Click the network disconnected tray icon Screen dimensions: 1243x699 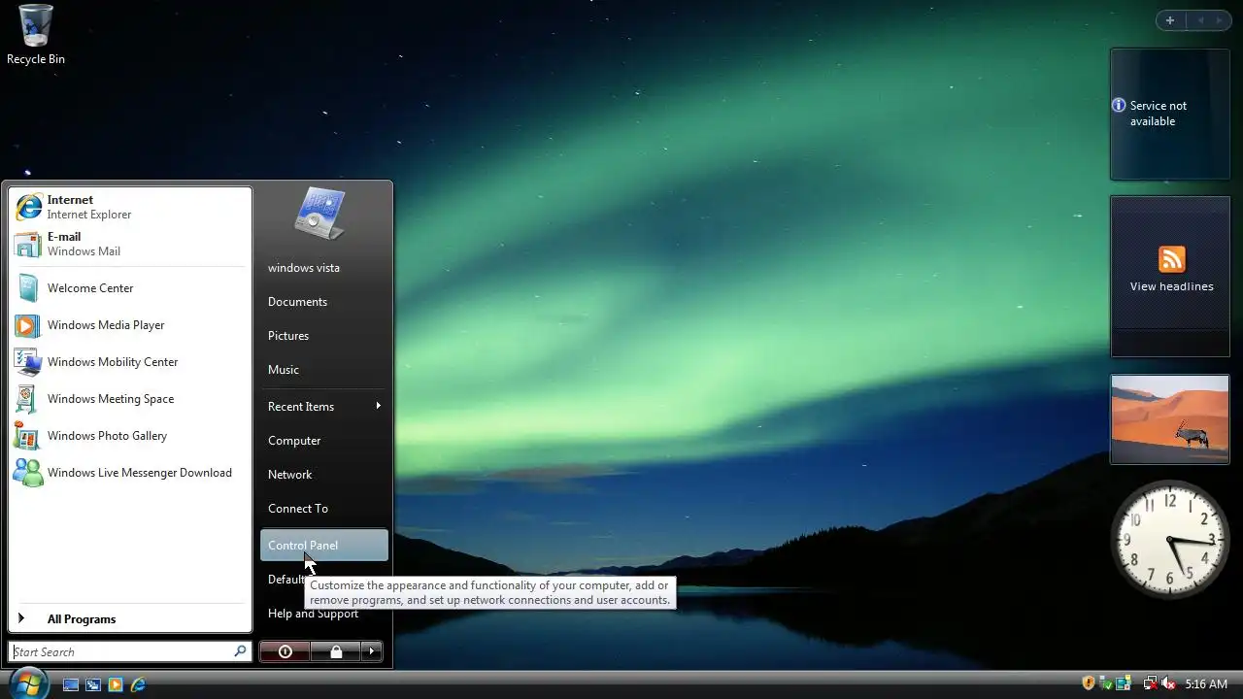point(1151,683)
